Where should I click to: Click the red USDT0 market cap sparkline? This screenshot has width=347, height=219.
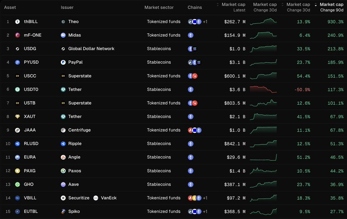(263, 89)
